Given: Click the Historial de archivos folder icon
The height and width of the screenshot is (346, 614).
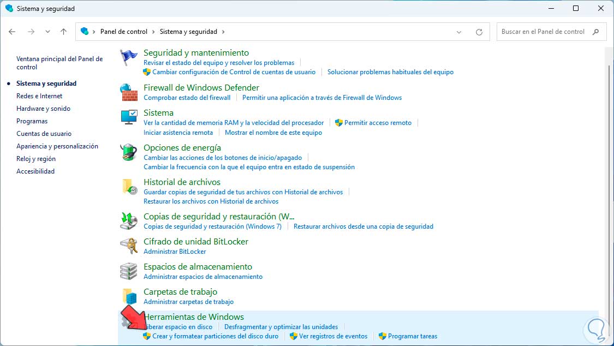Looking at the screenshot, I should pyautogui.click(x=129, y=187).
